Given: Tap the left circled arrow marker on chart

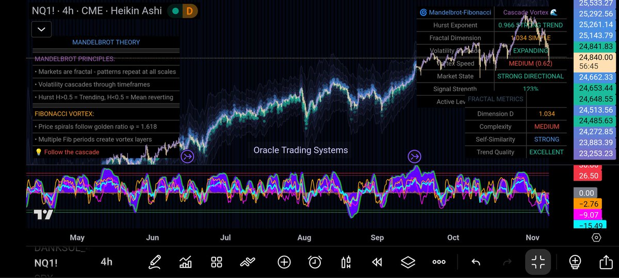Looking at the screenshot, I should (x=187, y=156).
